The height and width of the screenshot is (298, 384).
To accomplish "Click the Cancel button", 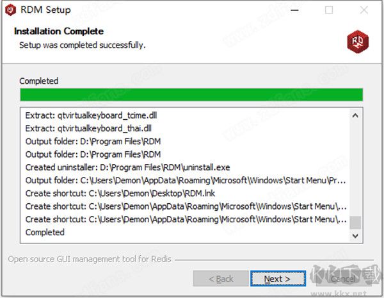I will tap(343, 279).
